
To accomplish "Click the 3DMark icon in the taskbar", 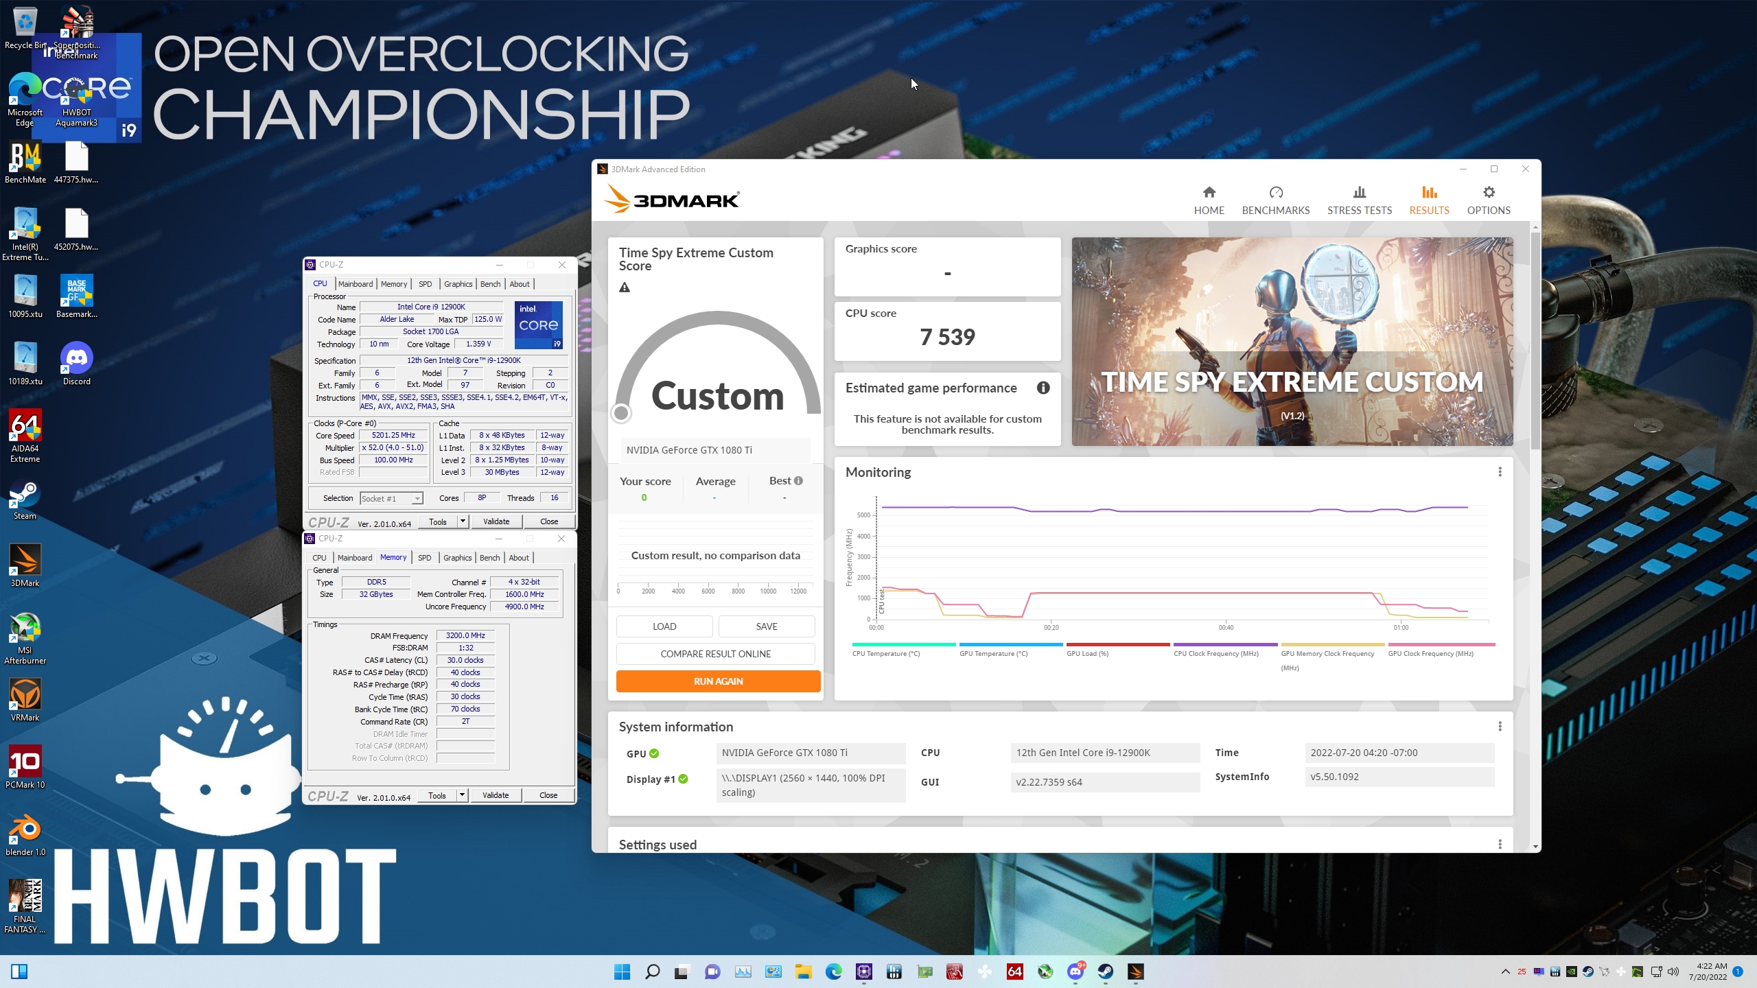I will (x=1135, y=972).
